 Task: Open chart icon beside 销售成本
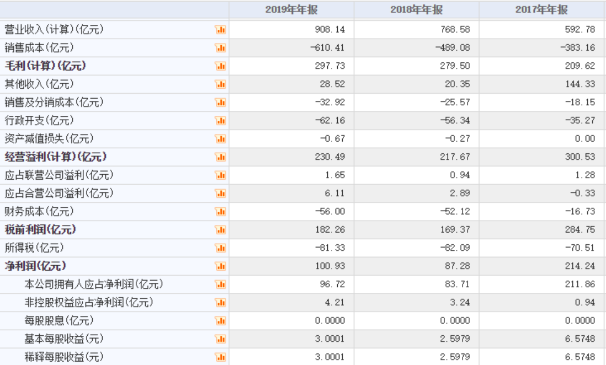coord(221,48)
